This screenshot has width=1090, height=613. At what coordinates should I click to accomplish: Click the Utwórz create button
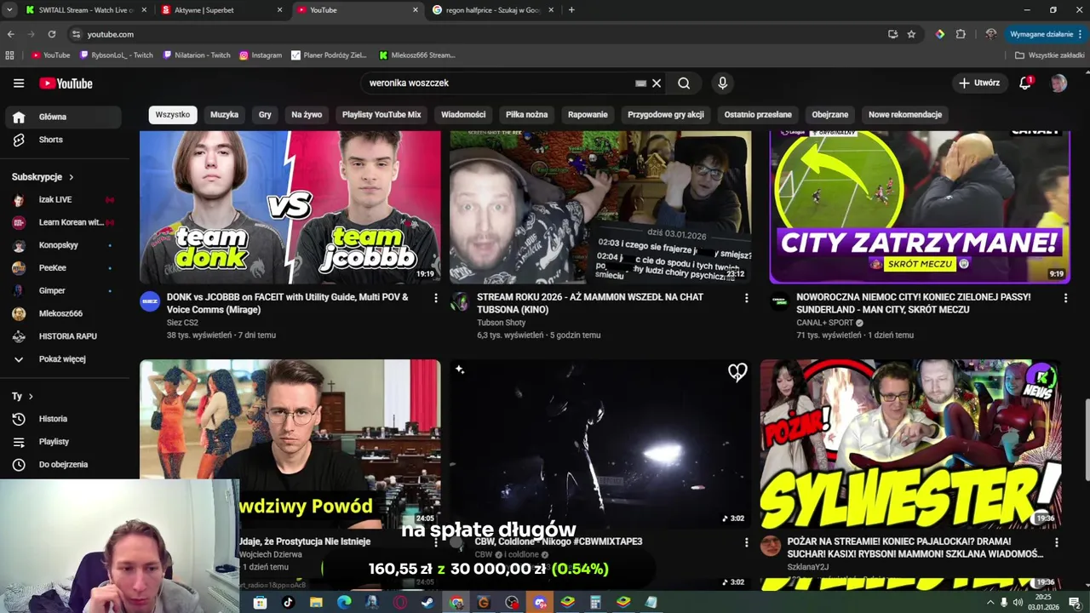[x=979, y=83]
